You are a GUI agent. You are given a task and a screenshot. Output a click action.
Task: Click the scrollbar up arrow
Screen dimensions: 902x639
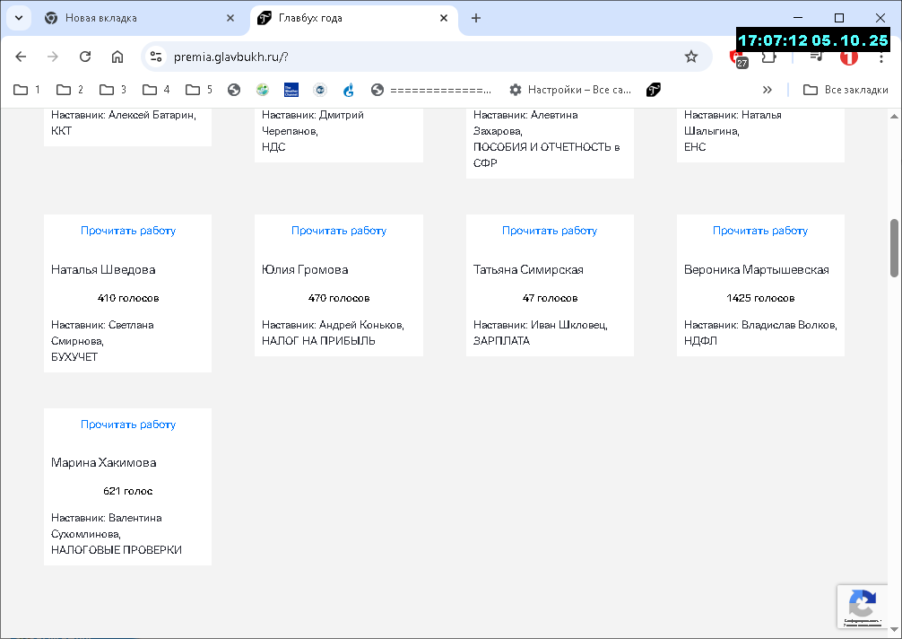895,117
